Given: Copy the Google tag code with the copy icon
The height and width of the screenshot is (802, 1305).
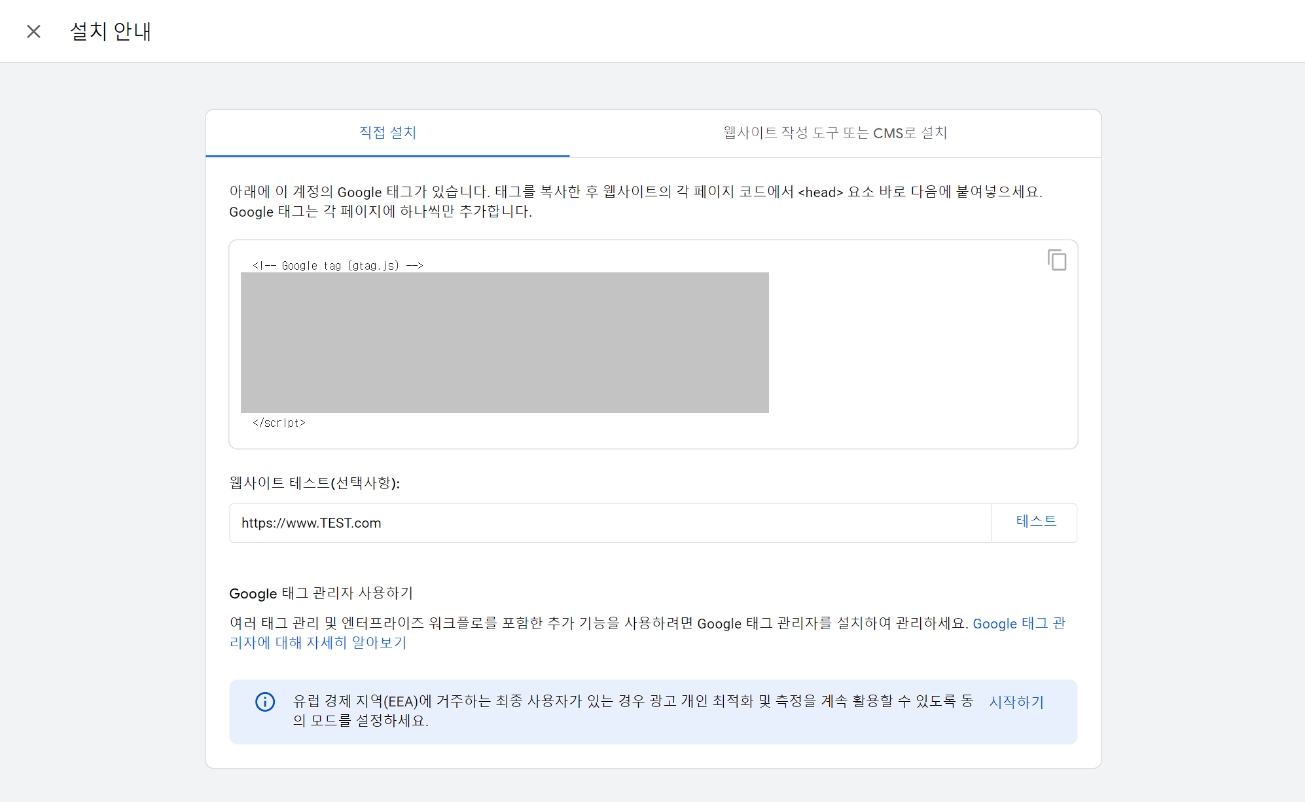Looking at the screenshot, I should tap(1056, 260).
